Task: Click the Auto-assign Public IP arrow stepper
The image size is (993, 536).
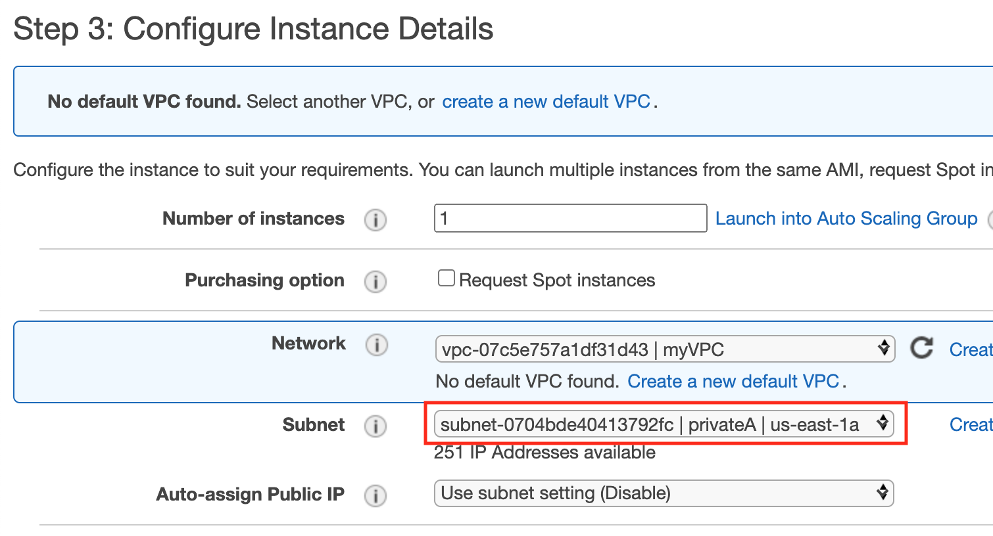Action: pyautogui.click(x=883, y=493)
